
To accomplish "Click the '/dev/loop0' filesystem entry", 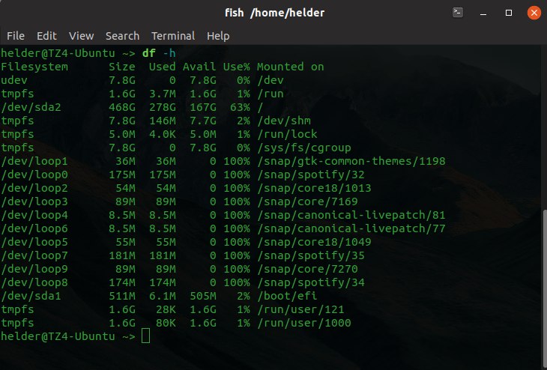I will click(34, 175).
